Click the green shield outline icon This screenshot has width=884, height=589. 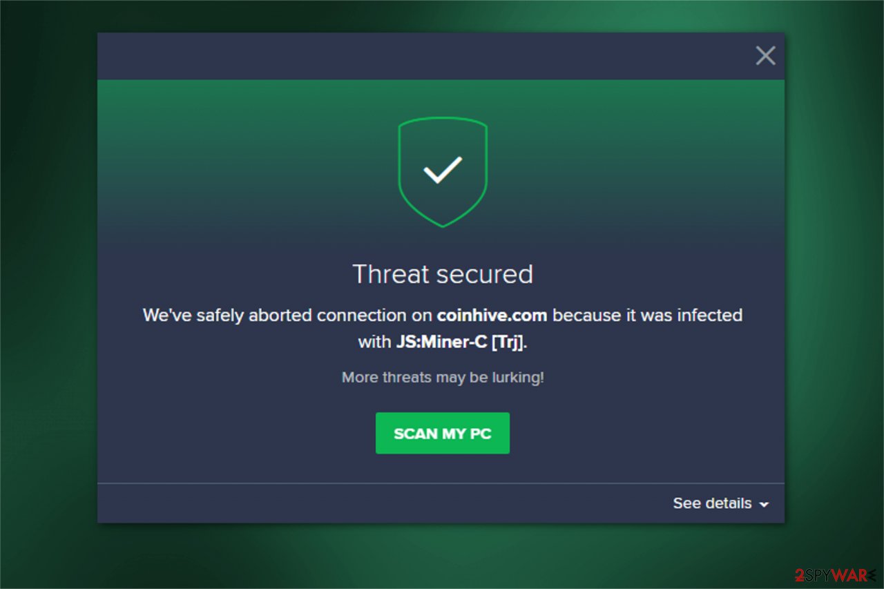[x=443, y=172]
